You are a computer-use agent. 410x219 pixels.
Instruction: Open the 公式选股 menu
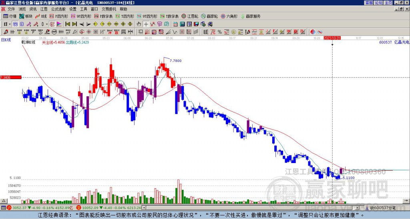tap(58, 9)
